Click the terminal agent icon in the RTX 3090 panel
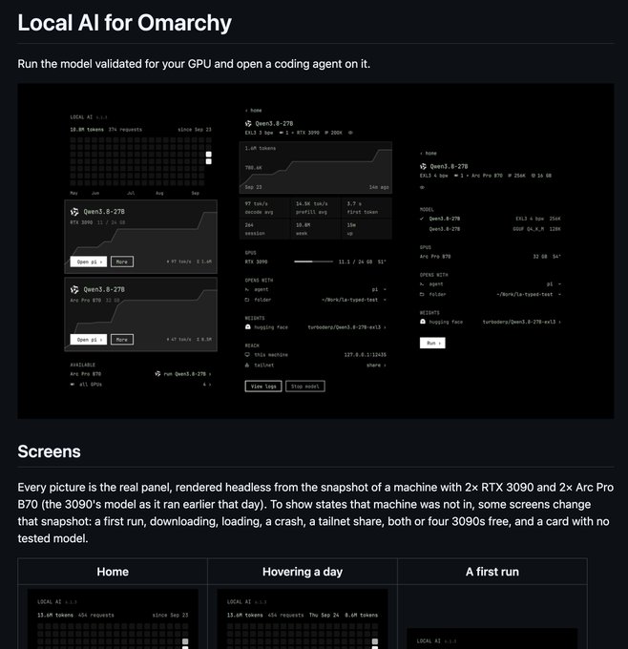This screenshot has height=649, width=628. tap(247, 289)
